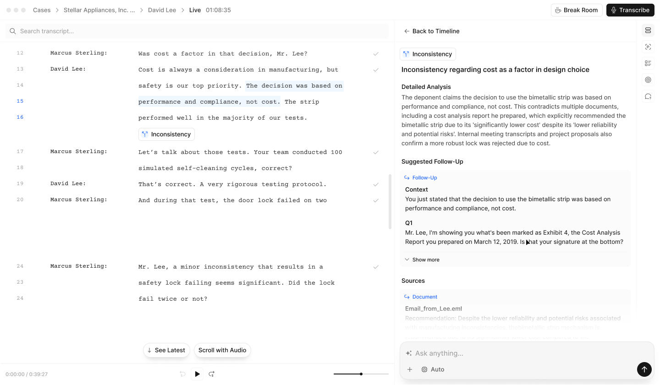Enable Scroll with Audio
Screen dimensions: 660x385
pyautogui.click(x=222, y=350)
